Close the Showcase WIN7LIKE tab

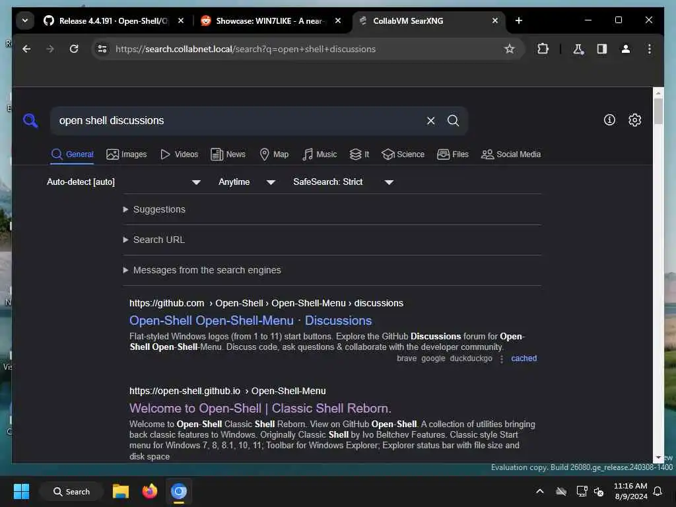click(x=338, y=20)
